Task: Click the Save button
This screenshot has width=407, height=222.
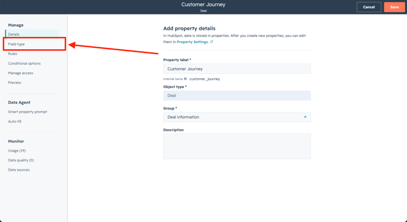Action: [394, 7]
